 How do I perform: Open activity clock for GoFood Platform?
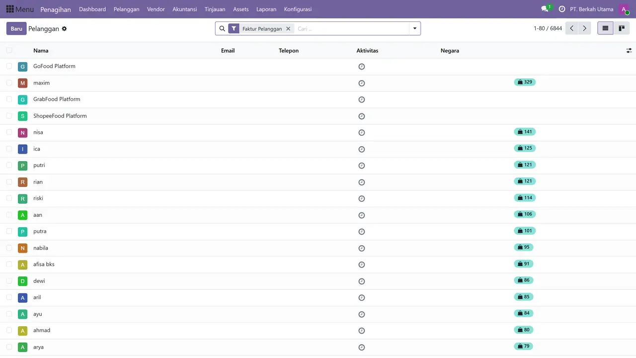pyautogui.click(x=362, y=67)
